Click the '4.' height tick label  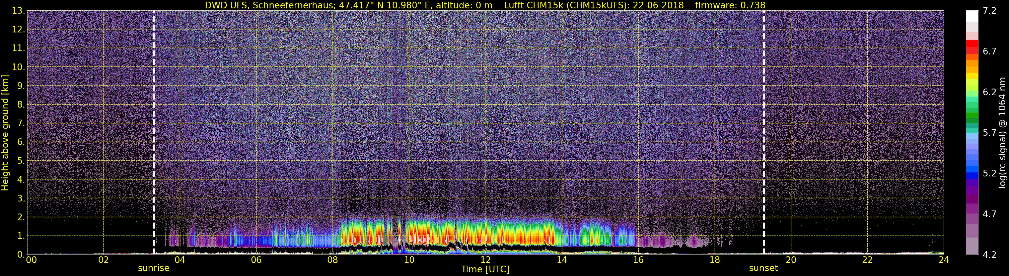click(21, 180)
